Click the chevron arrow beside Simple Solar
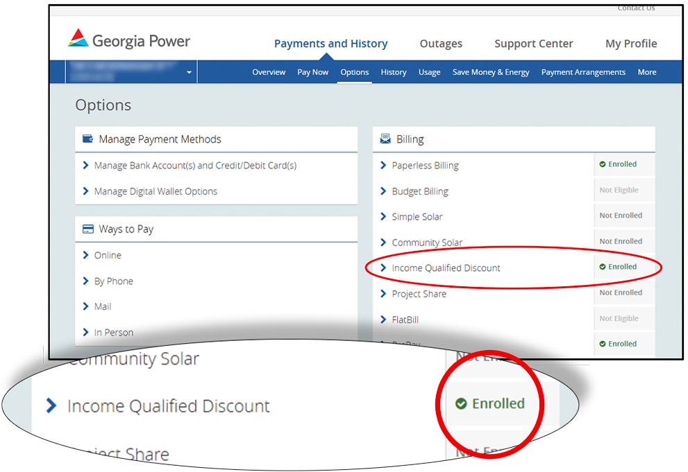Image resolution: width=688 pixels, height=472 pixels. [x=383, y=217]
